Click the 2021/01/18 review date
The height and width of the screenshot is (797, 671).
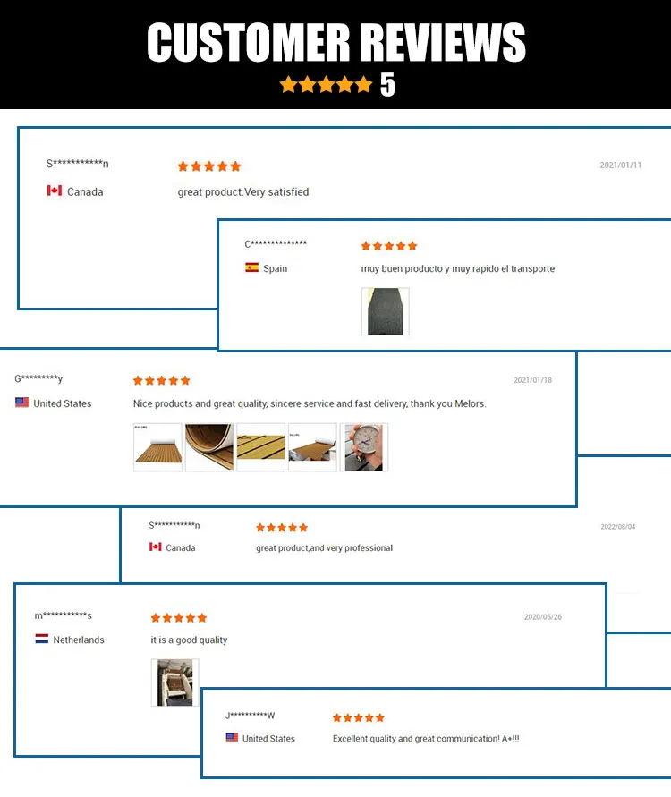click(532, 380)
